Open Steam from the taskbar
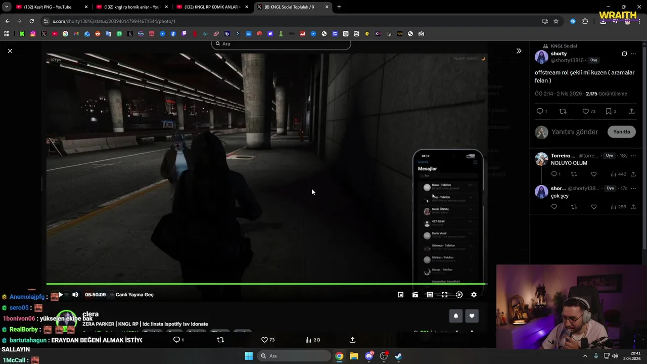 pyautogui.click(x=398, y=356)
